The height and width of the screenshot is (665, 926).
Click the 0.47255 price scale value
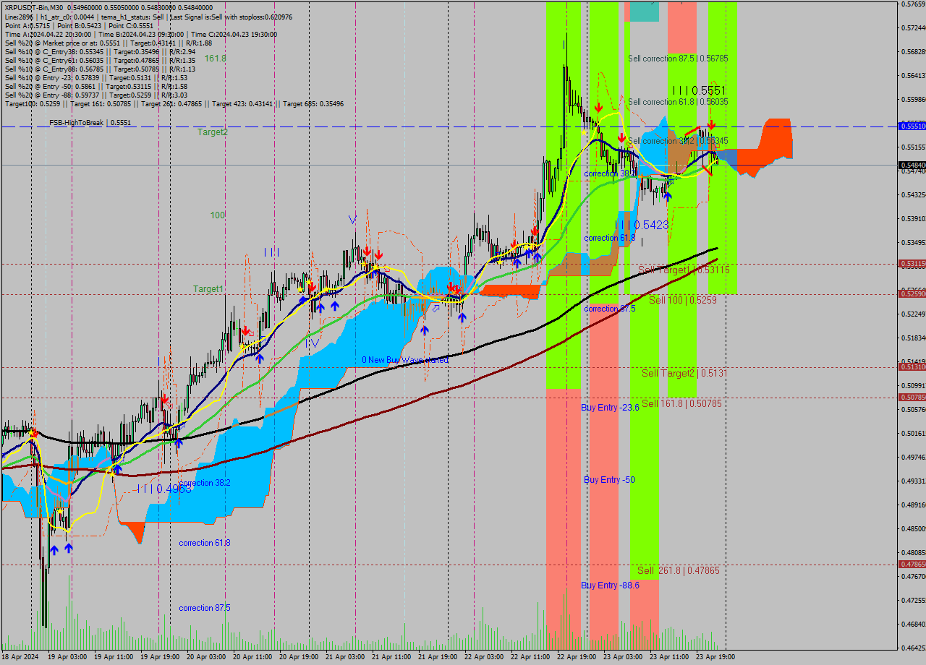click(x=913, y=600)
